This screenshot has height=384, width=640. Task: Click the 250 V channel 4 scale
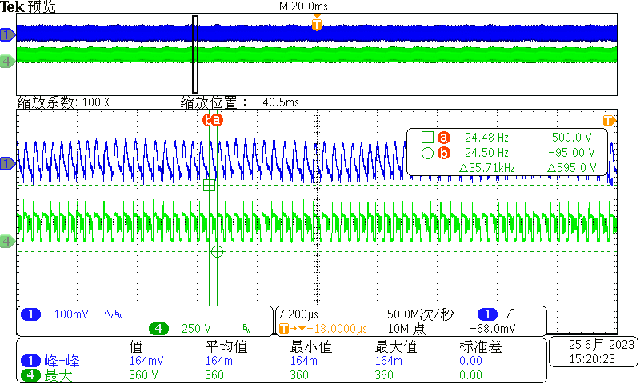click(196, 329)
